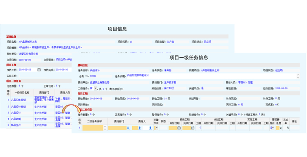Open calendar icon beside 预估开始 date 2016-05-23
Image resolution: width=307 pixels, height=157 pixels.
tap(39, 69)
